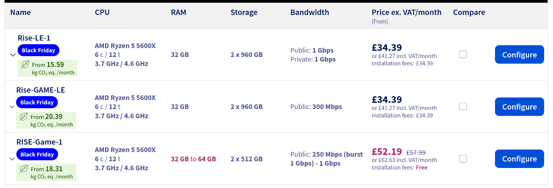
Task: Open the RISE-Game-1 server name link
Action: 39,142
